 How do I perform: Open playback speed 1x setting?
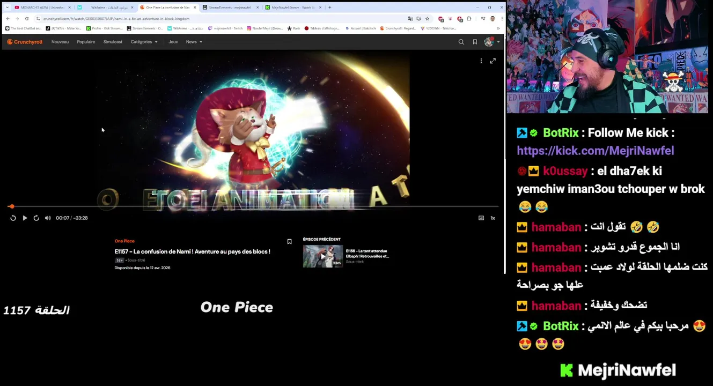point(493,218)
